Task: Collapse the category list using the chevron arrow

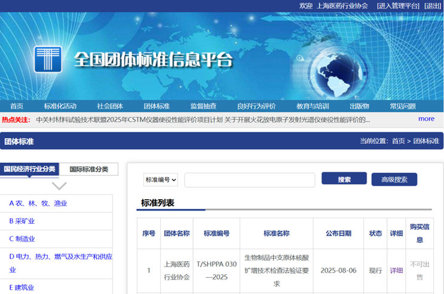Action: [x=59, y=185]
